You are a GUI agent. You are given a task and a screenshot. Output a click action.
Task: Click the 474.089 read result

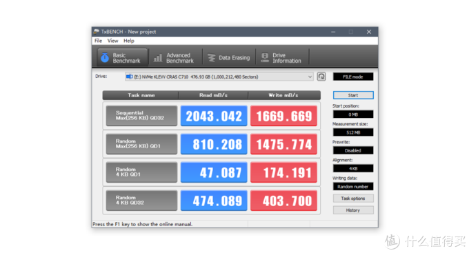click(214, 201)
